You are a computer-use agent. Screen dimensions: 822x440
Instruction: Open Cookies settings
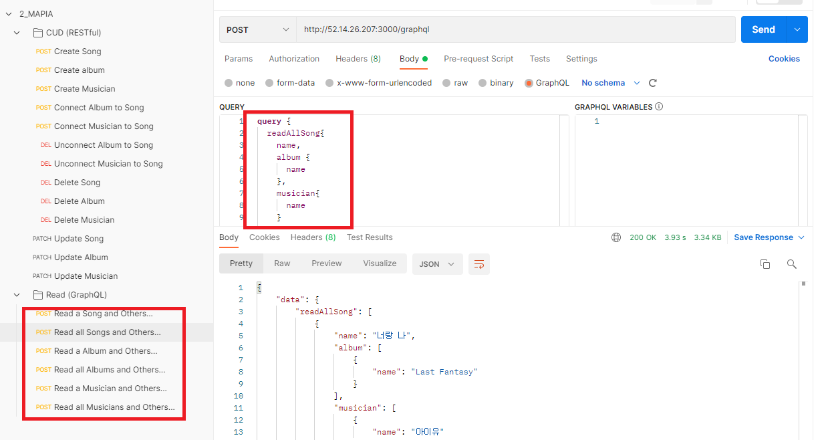click(784, 58)
